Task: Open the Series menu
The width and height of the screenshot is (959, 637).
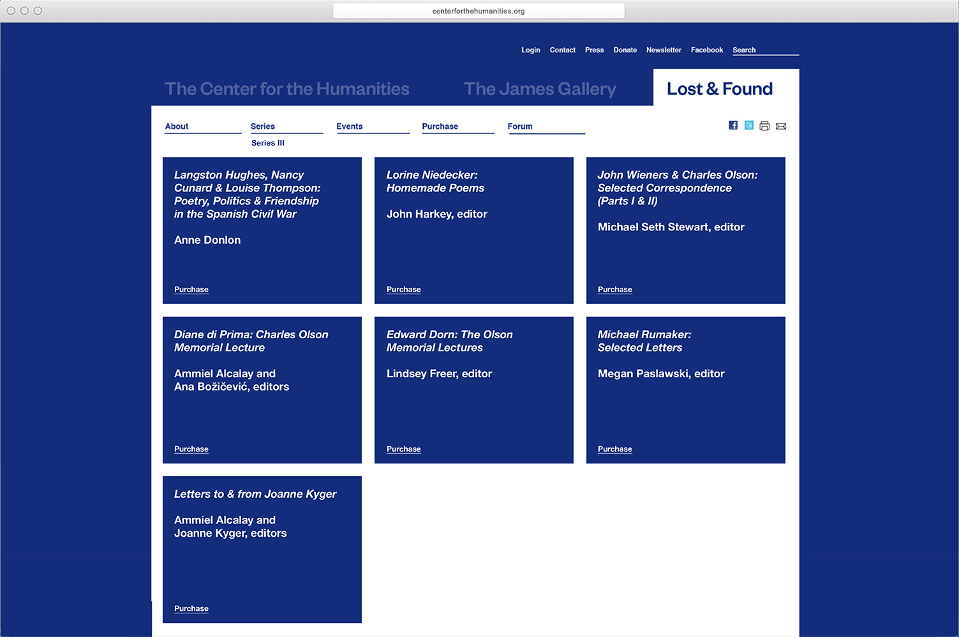Action: click(263, 126)
